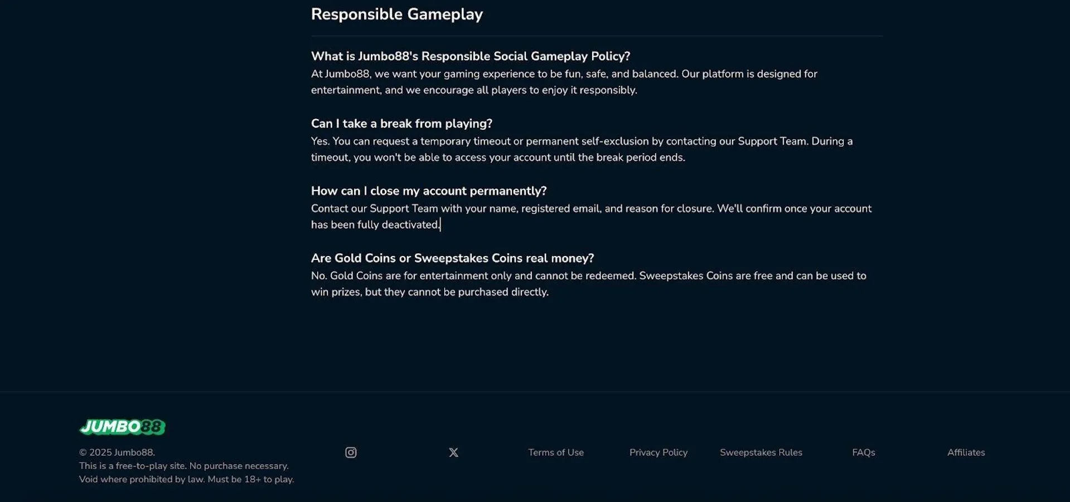Select the Gold Coins real money question
Viewport: 1070px width, 502px height.
click(452, 258)
